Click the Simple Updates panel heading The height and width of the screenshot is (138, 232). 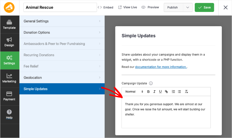[x=138, y=36]
